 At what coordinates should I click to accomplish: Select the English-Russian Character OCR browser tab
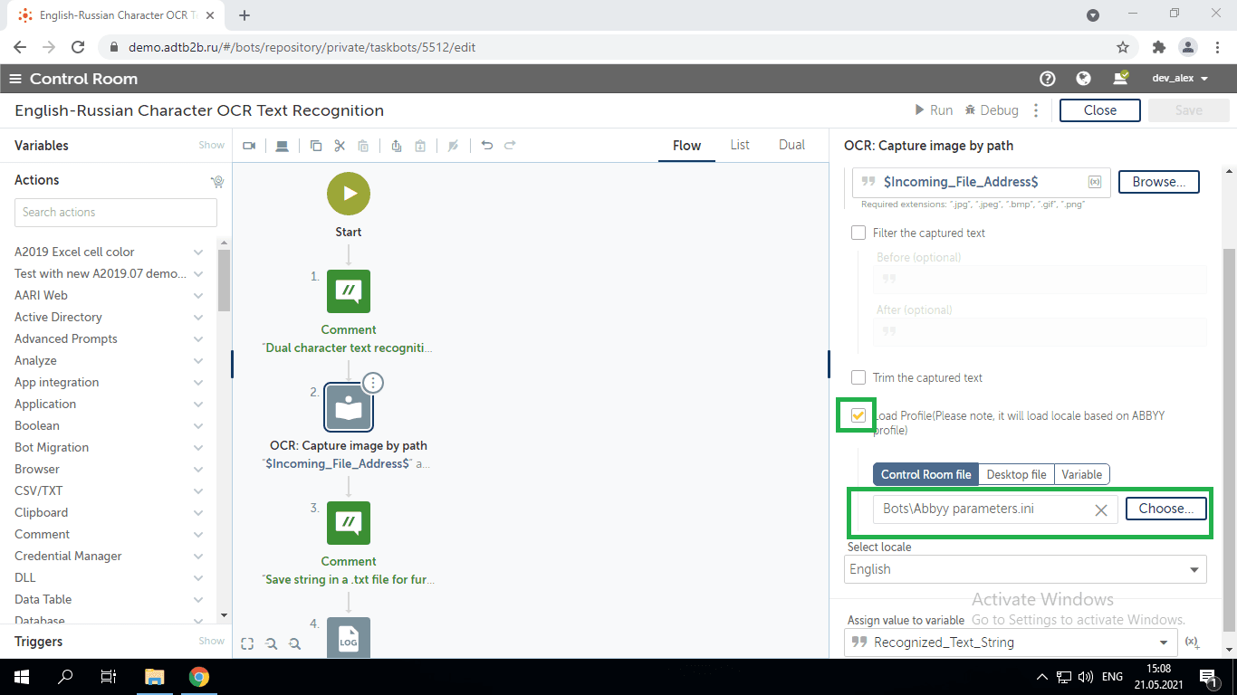click(x=117, y=15)
